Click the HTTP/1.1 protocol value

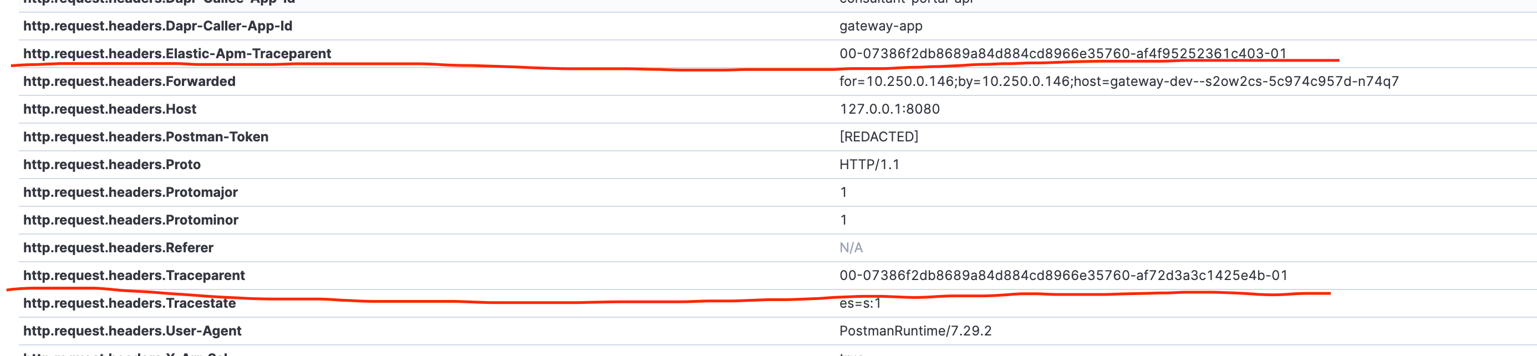tap(869, 165)
